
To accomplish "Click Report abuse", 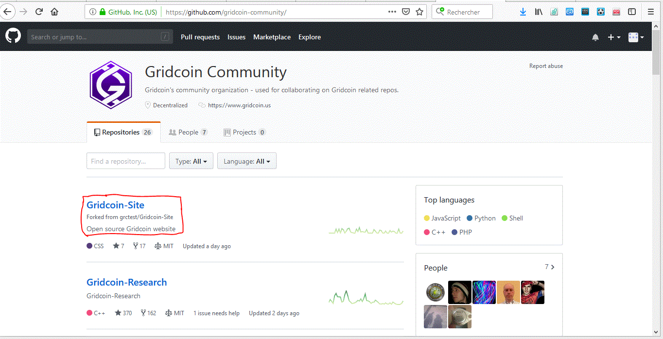I will [546, 66].
